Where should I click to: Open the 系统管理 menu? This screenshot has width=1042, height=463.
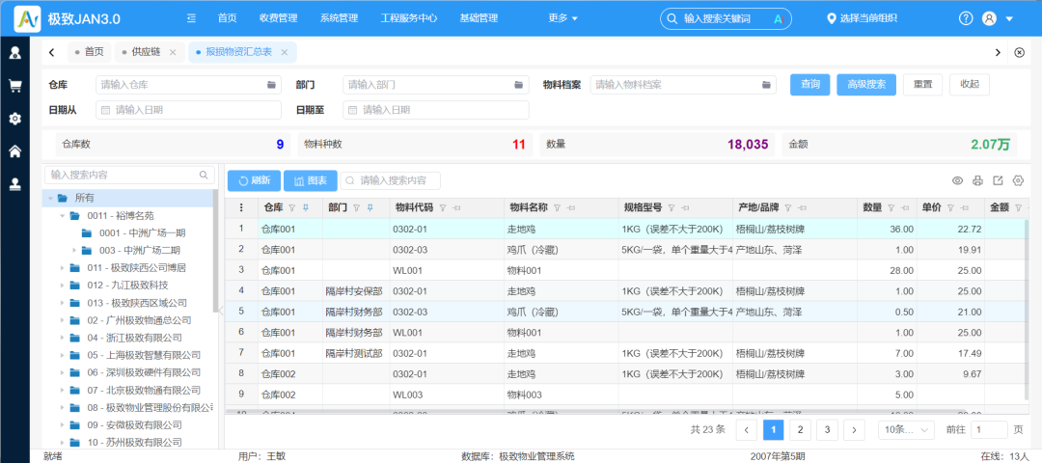(x=339, y=18)
